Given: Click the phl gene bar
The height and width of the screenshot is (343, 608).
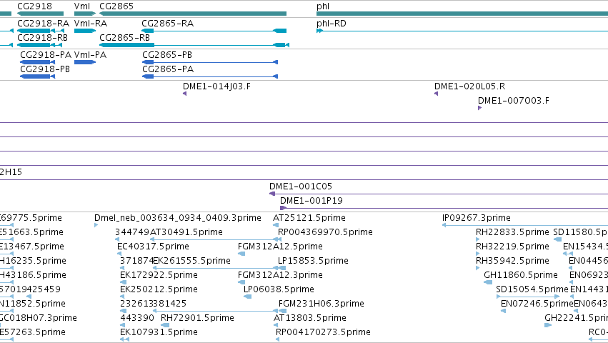Looking at the screenshot, I should [x=462, y=14].
